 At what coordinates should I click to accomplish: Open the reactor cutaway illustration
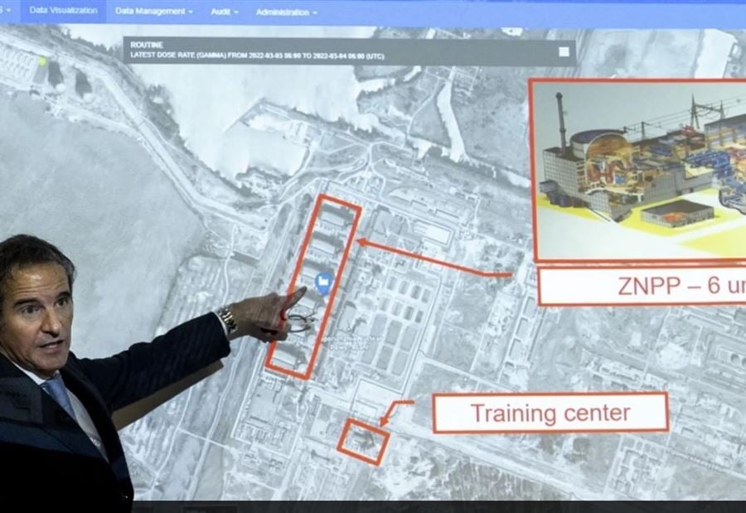(x=638, y=170)
